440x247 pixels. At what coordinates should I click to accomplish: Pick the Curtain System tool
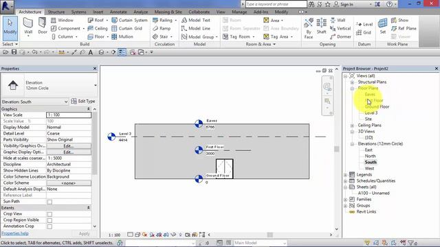pos(129,20)
